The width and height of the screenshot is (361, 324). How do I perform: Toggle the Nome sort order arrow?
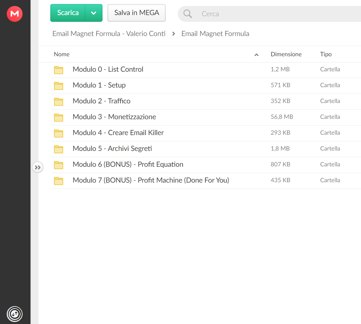click(x=256, y=55)
